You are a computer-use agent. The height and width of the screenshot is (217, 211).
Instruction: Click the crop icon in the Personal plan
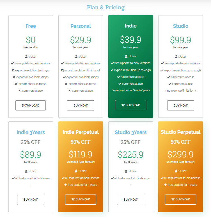point(63,70)
